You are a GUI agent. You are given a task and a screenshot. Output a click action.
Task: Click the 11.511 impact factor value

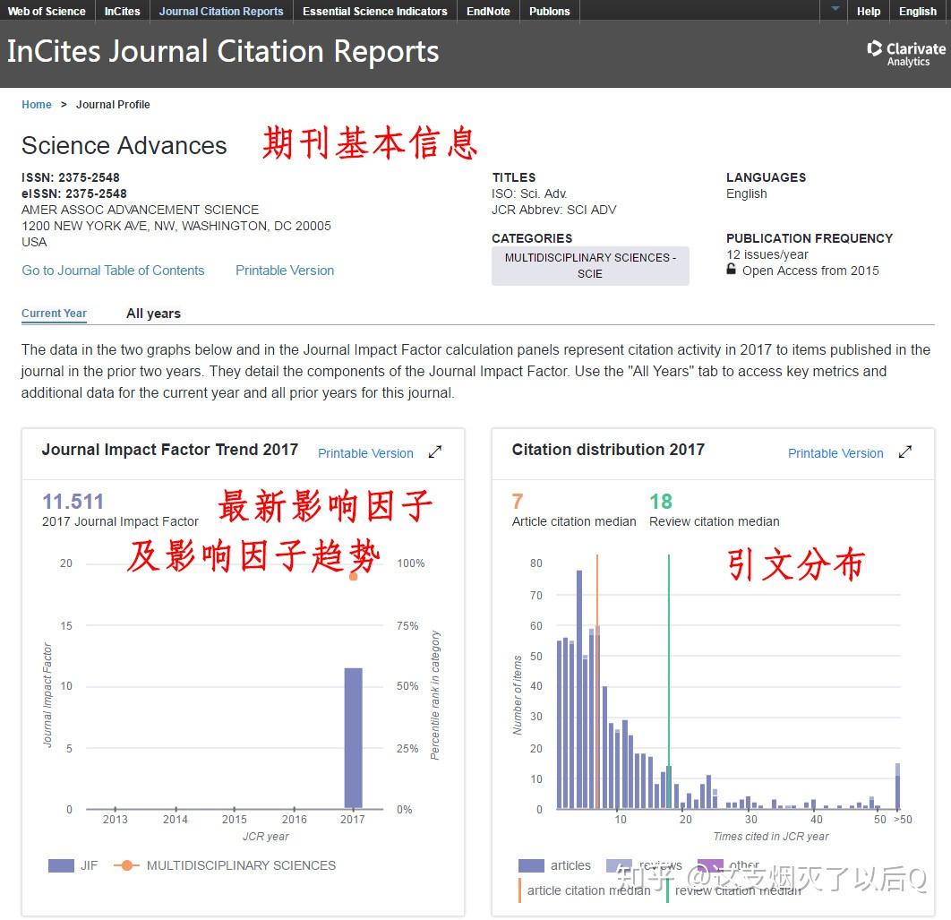tap(73, 502)
